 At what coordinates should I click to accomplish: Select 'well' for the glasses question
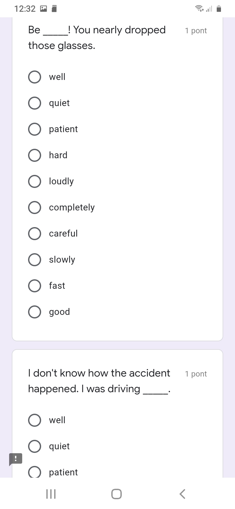pos(35,77)
